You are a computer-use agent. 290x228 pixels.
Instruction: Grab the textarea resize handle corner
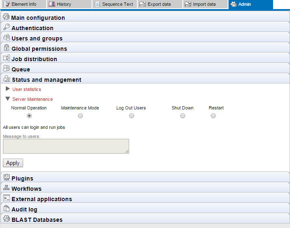127,152
